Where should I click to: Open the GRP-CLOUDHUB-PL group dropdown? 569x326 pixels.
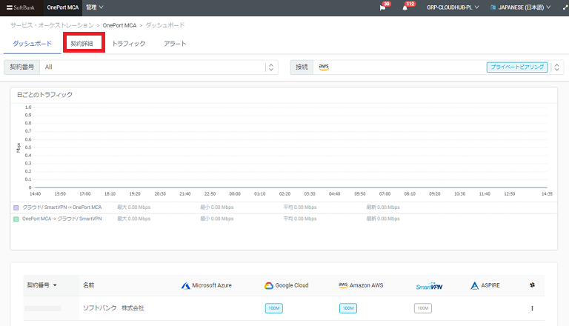click(x=452, y=7)
